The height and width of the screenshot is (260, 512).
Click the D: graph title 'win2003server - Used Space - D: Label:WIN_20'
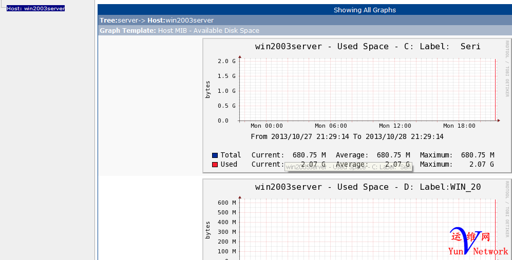pos(368,187)
